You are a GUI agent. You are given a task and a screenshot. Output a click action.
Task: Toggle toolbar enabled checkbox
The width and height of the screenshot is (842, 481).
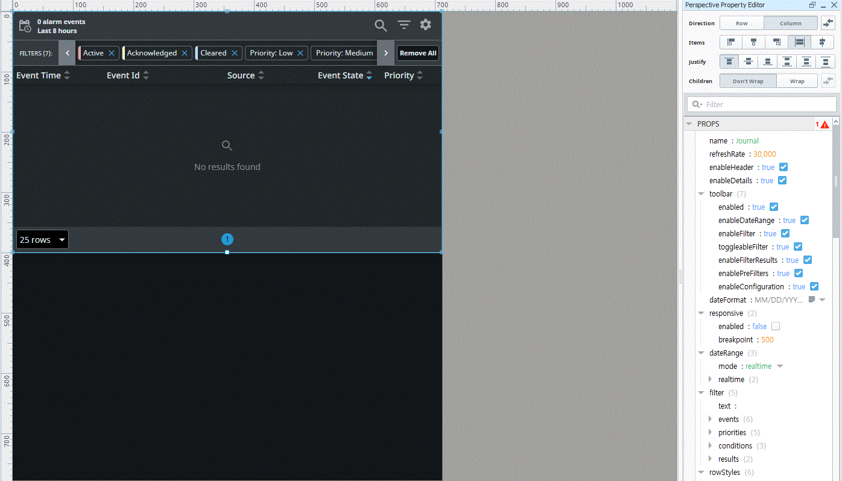(x=774, y=207)
